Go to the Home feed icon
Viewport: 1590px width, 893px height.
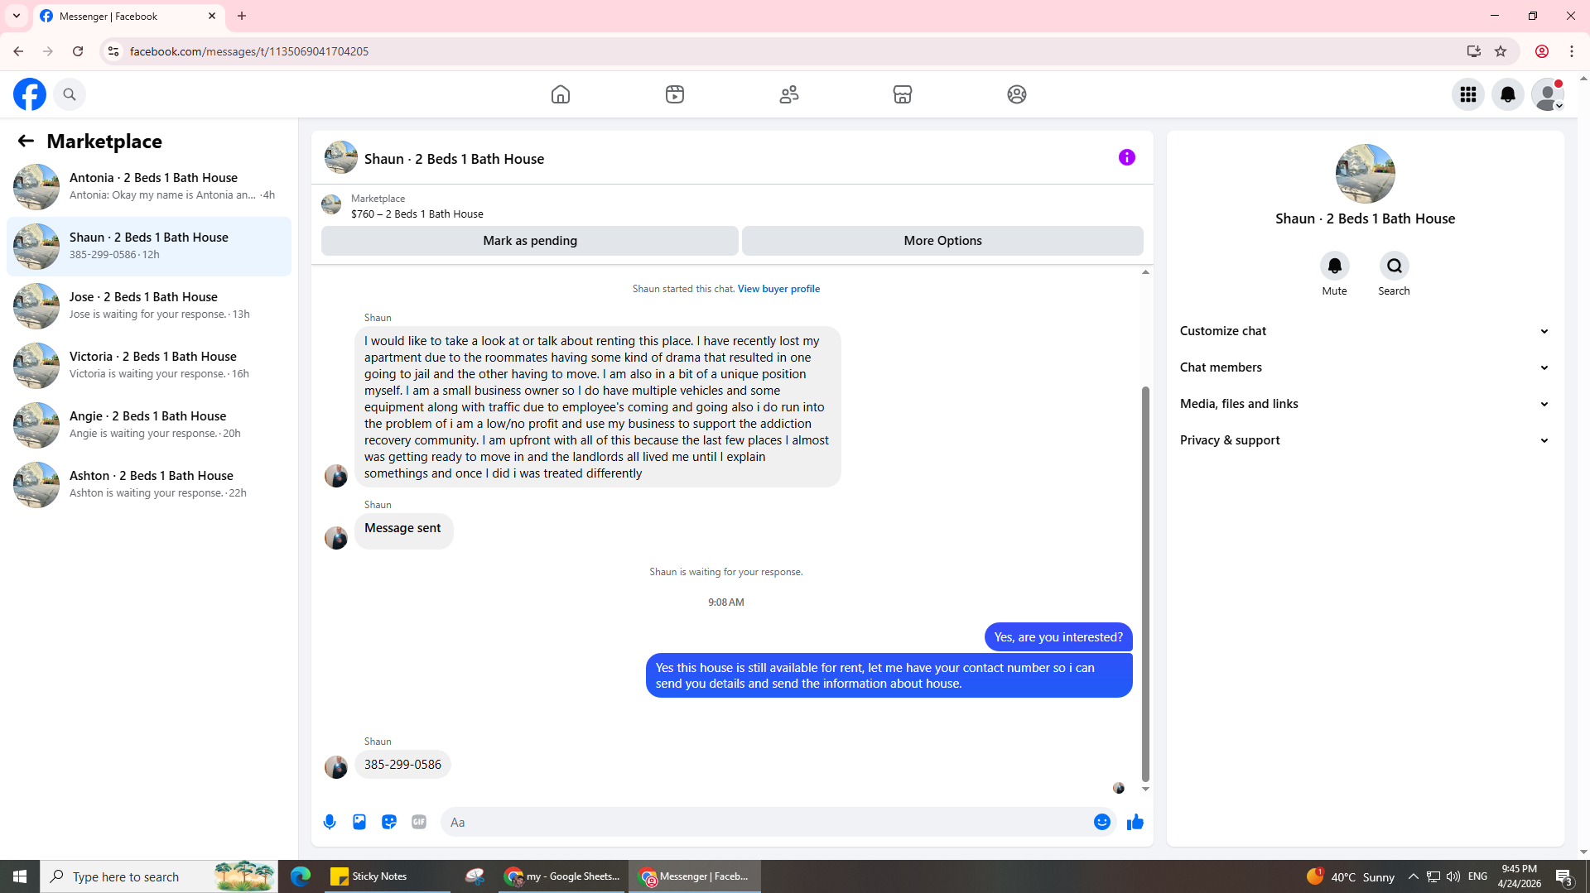pyautogui.click(x=561, y=94)
